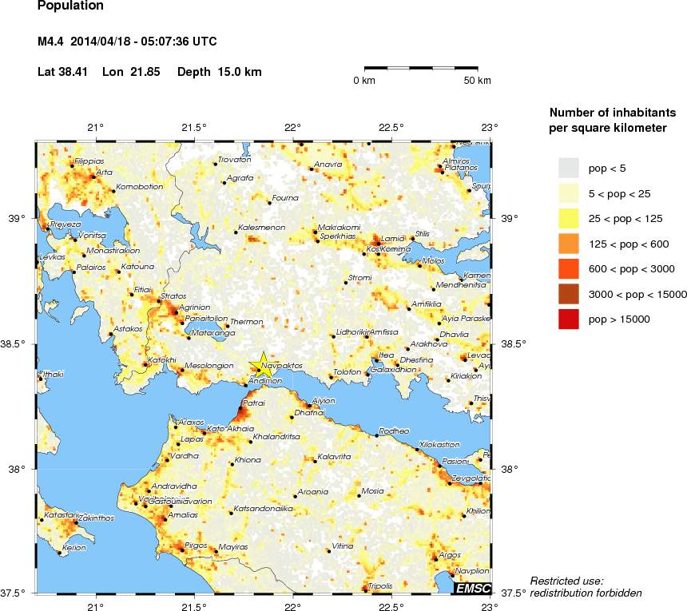Select the brown '3000 < pop < 15000' swatch
The image size is (687, 611).
(x=569, y=294)
